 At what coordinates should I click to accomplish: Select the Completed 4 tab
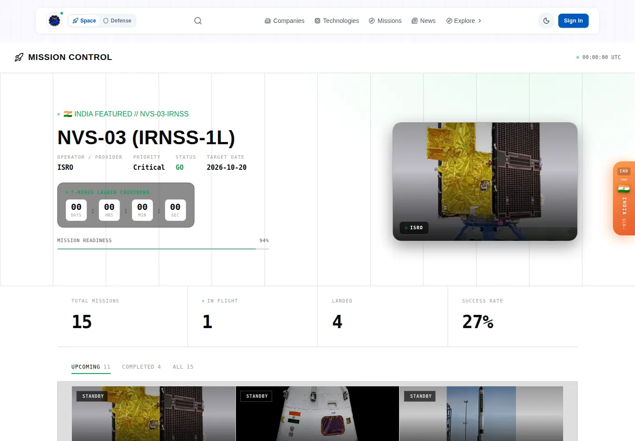pyautogui.click(x=142, y=367)
